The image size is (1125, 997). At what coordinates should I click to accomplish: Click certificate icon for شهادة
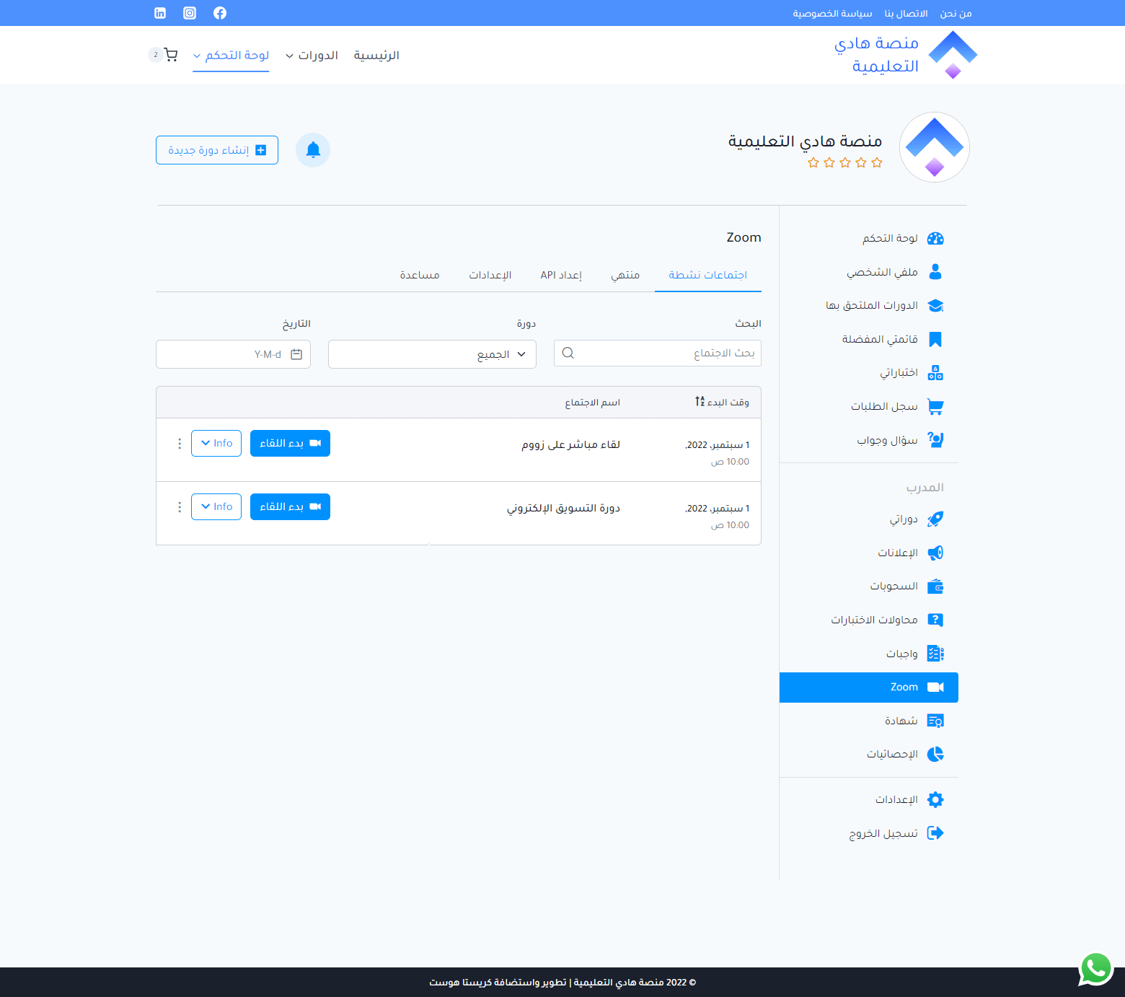coord(935,721)
